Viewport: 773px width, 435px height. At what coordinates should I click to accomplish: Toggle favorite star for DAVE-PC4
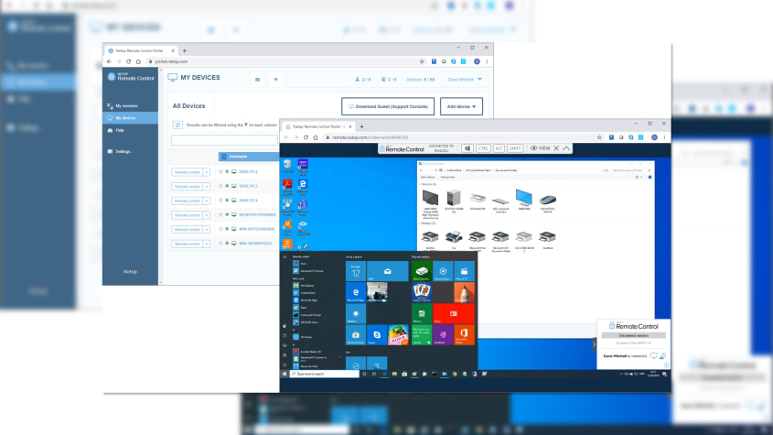220,201
